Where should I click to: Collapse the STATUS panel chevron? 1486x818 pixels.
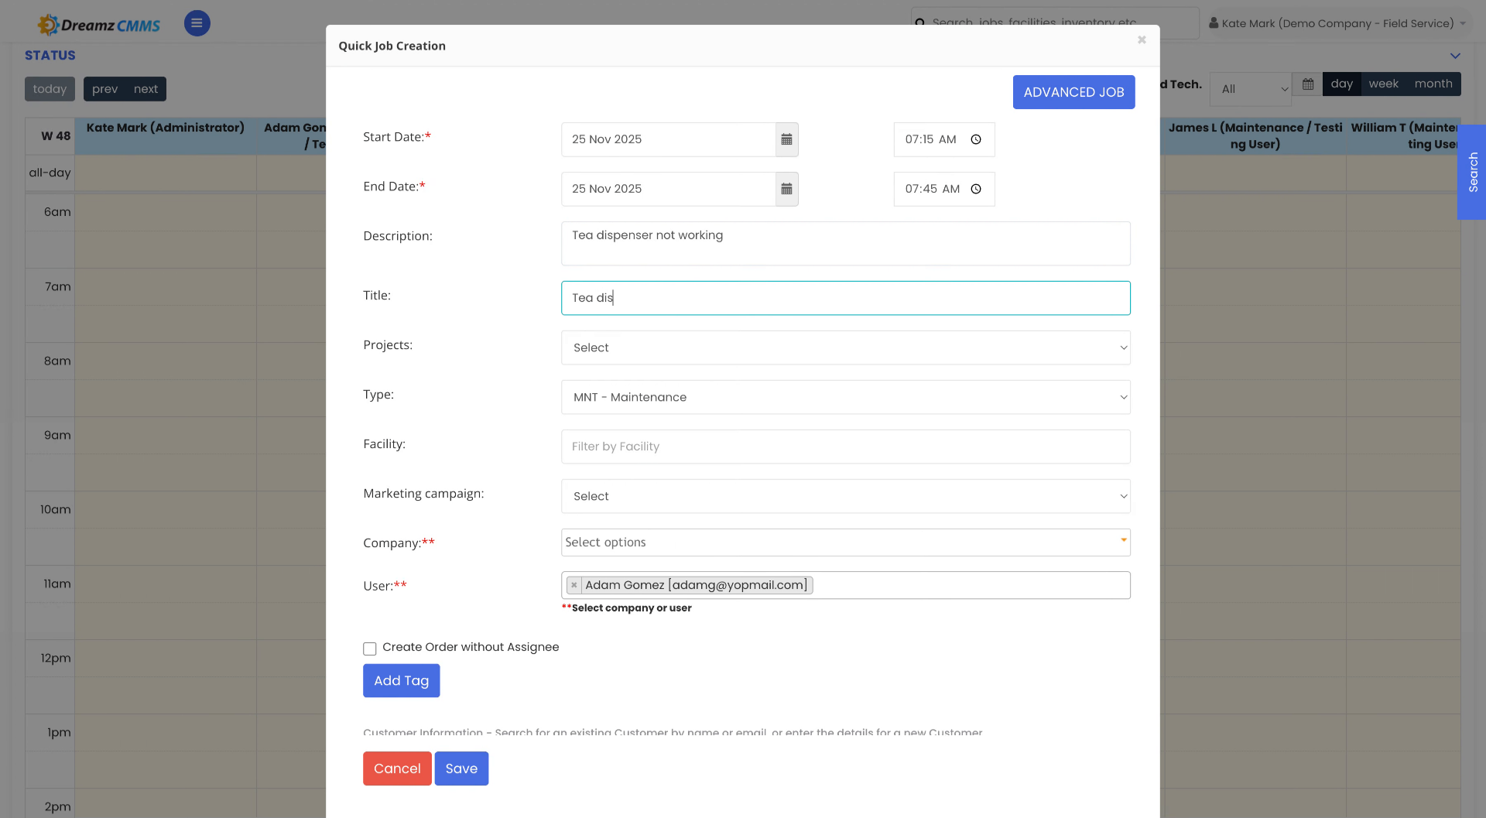click(x=1456, y=56)
